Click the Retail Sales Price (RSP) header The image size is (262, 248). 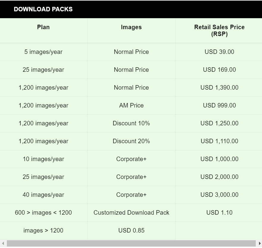tap(219, 30)
